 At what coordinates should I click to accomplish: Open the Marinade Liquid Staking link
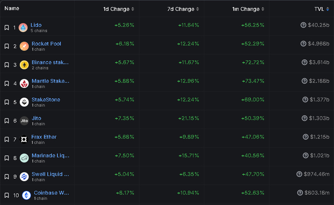click(x=50, y=155)
